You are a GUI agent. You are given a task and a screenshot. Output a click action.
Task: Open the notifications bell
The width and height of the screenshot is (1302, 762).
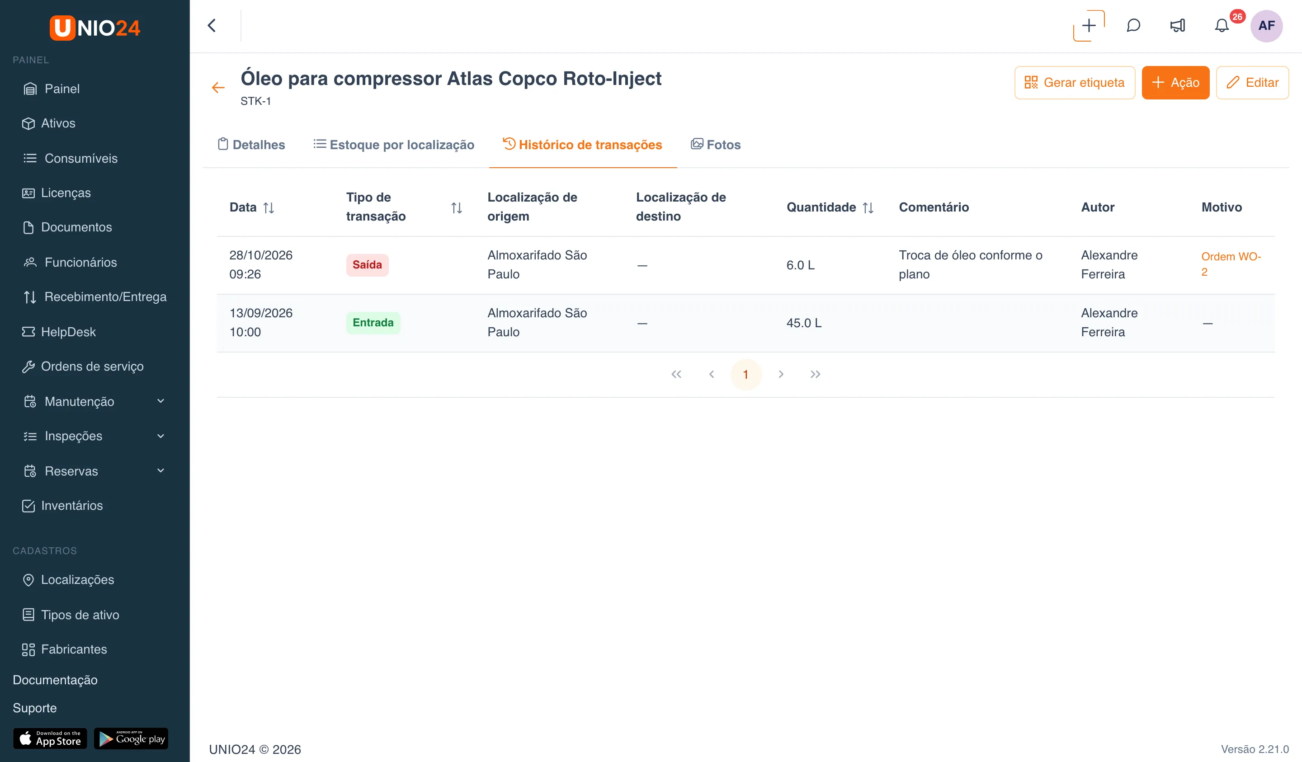1222,26
